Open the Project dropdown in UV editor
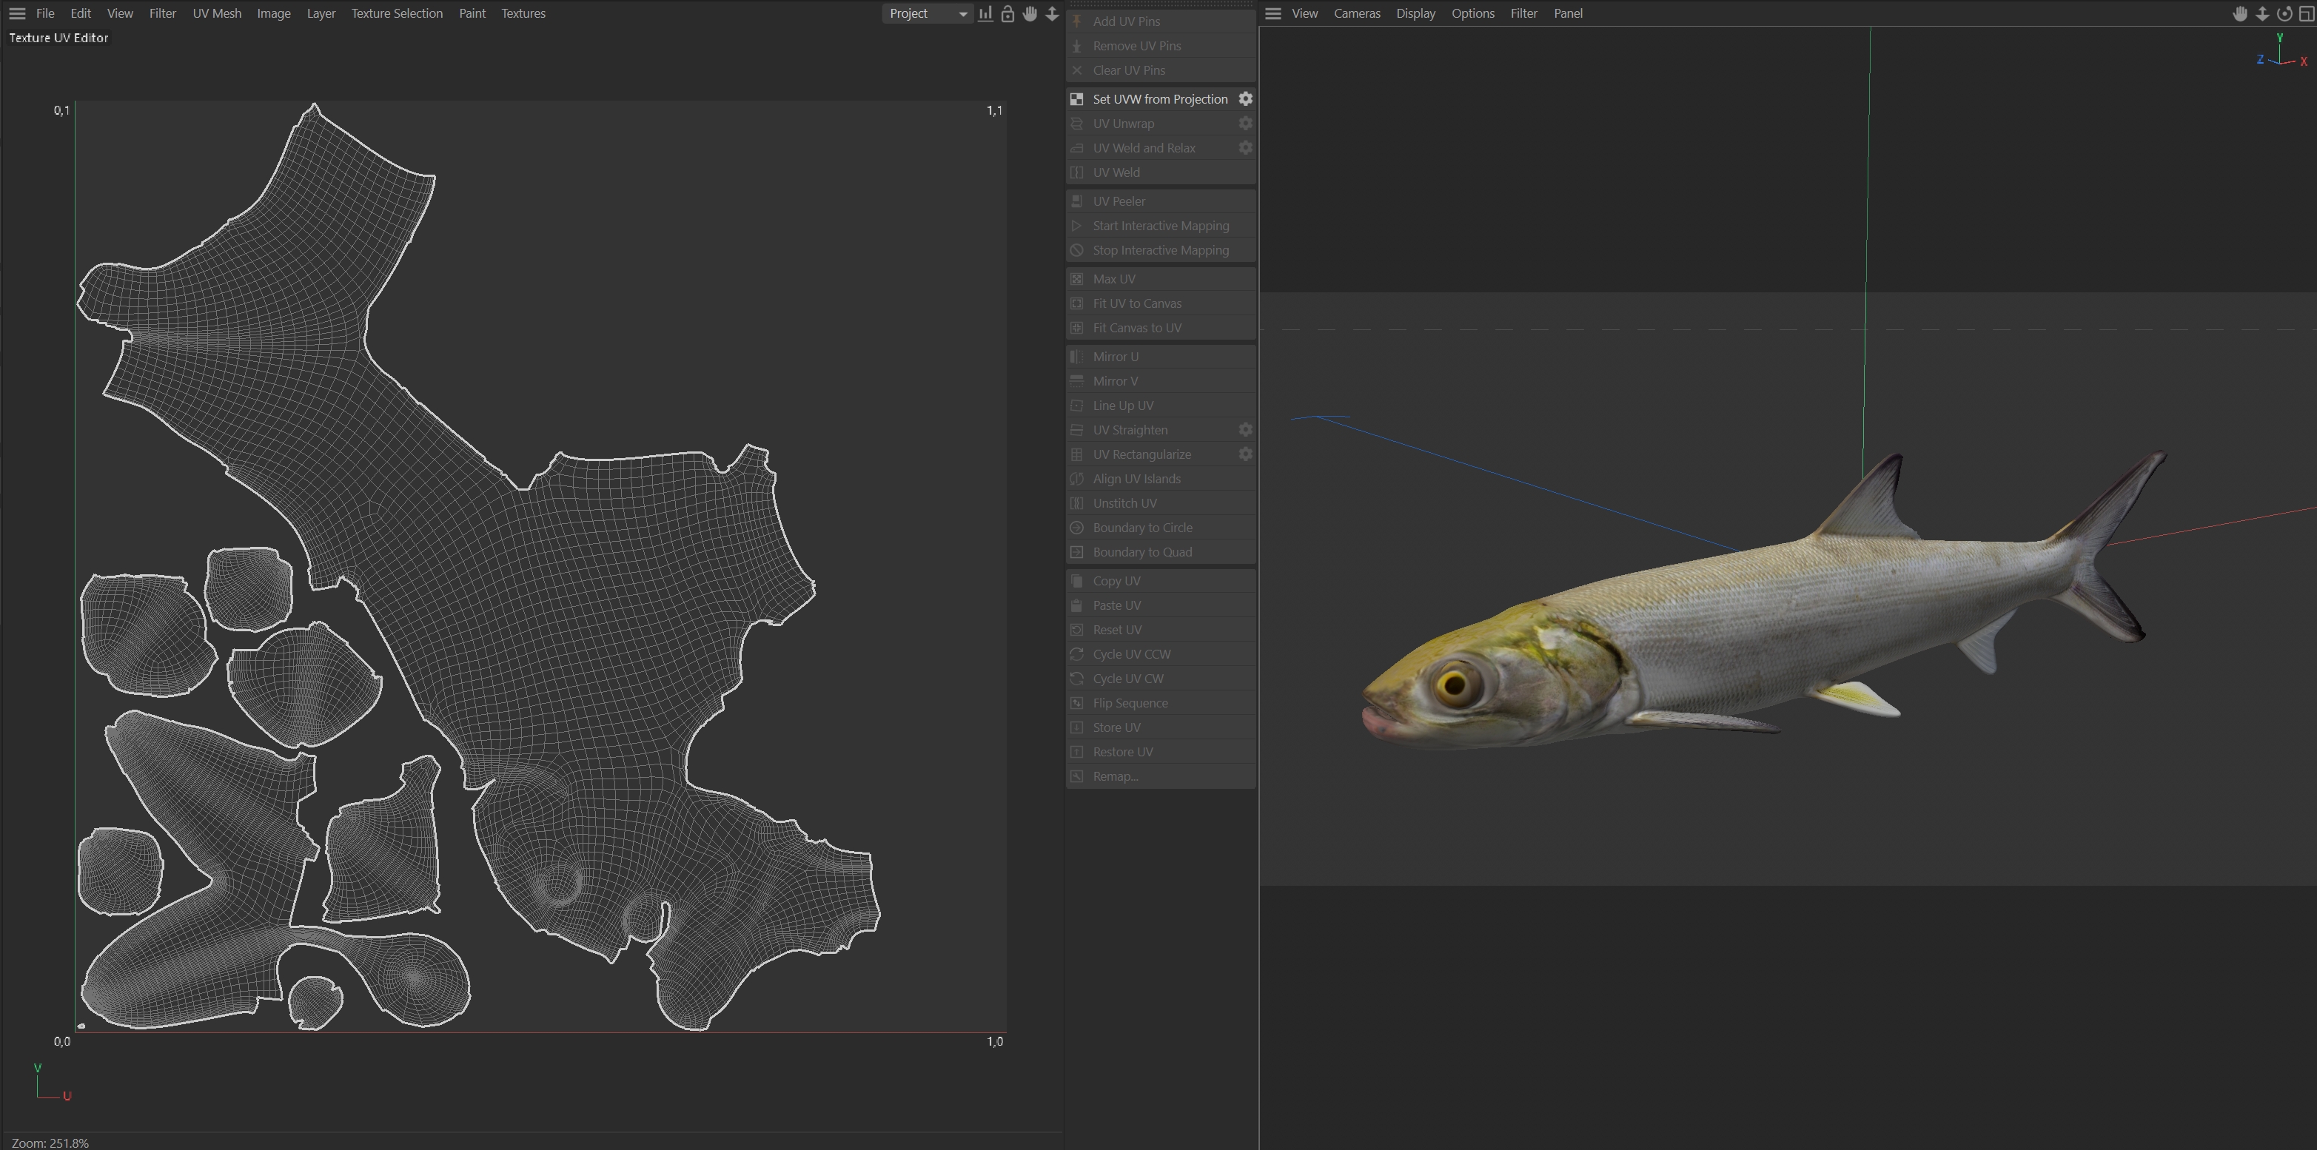 pyautogui.click(x=927, y=13)
